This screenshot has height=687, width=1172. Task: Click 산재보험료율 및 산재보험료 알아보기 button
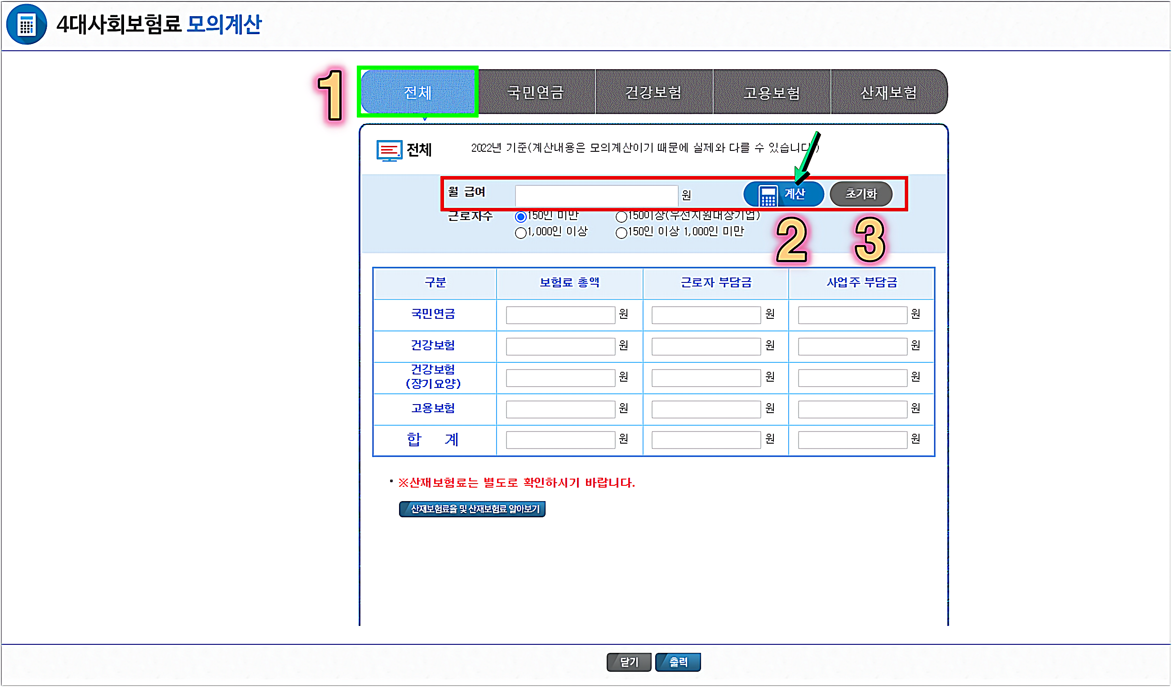pyautogui.click(x=471, y=509)
